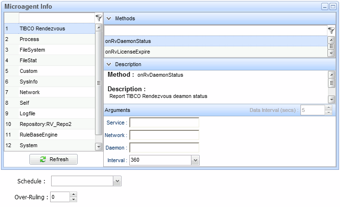Open the Schedule dropdown

pos(117,181)
